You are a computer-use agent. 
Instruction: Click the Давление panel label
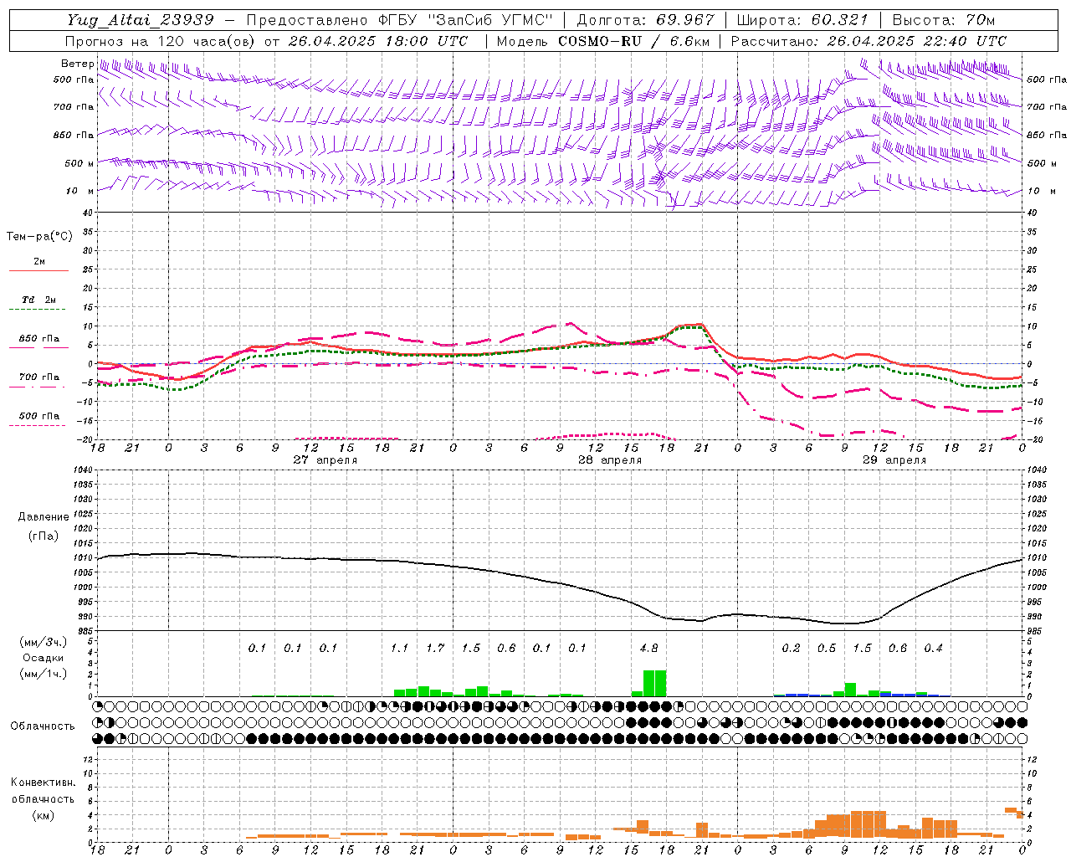pos(44,517)
